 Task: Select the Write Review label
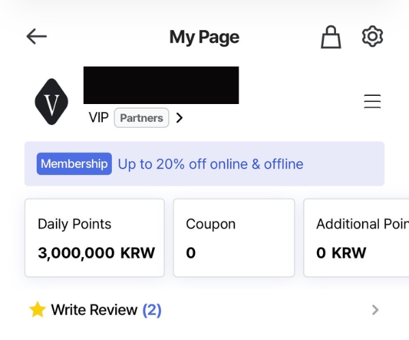(94, 309)
